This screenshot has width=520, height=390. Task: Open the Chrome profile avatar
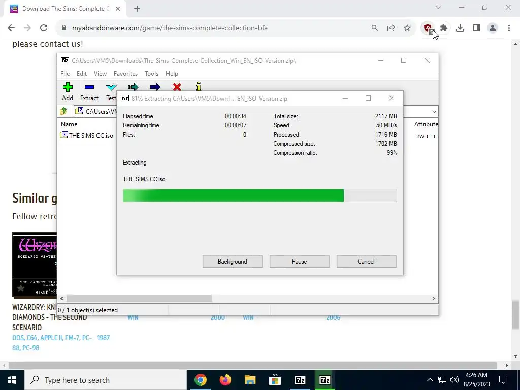(493, 28)
